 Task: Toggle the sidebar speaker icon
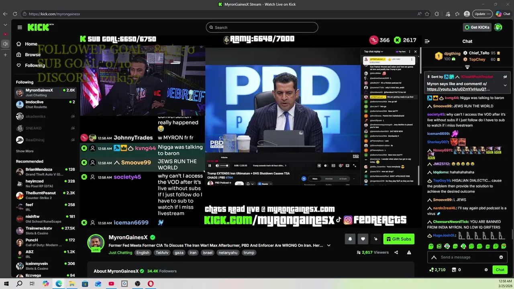5,44
